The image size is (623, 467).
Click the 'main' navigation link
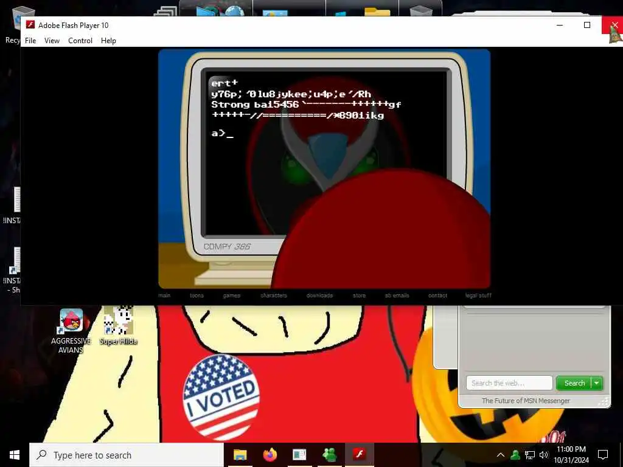click(x=164, y=296)
